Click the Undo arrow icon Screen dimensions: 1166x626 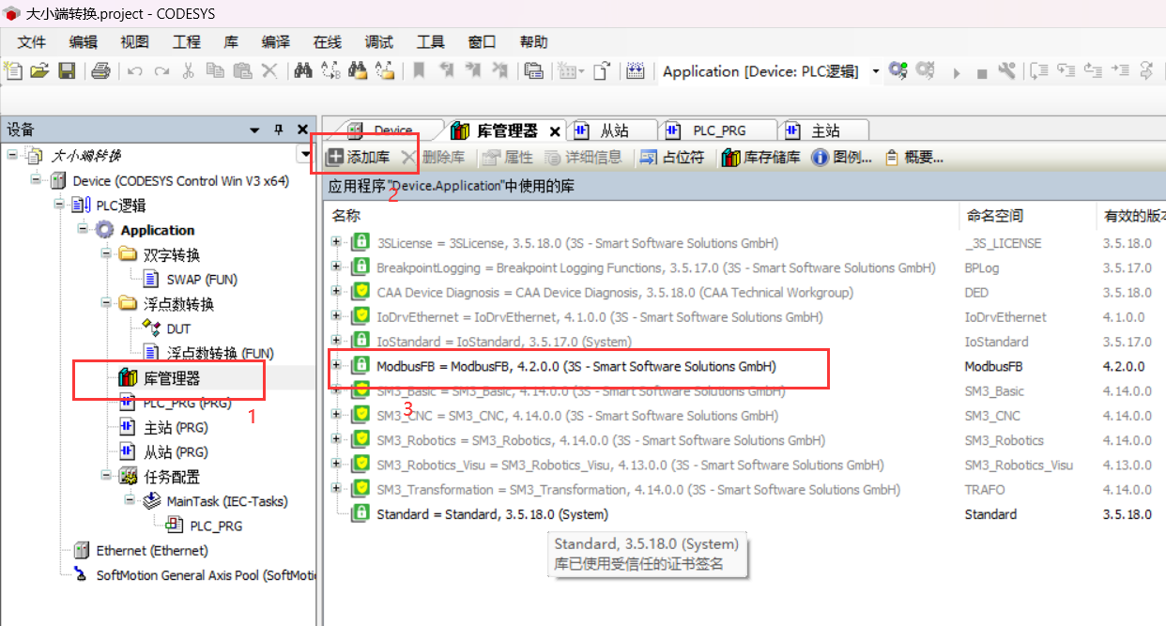[135, 71]
